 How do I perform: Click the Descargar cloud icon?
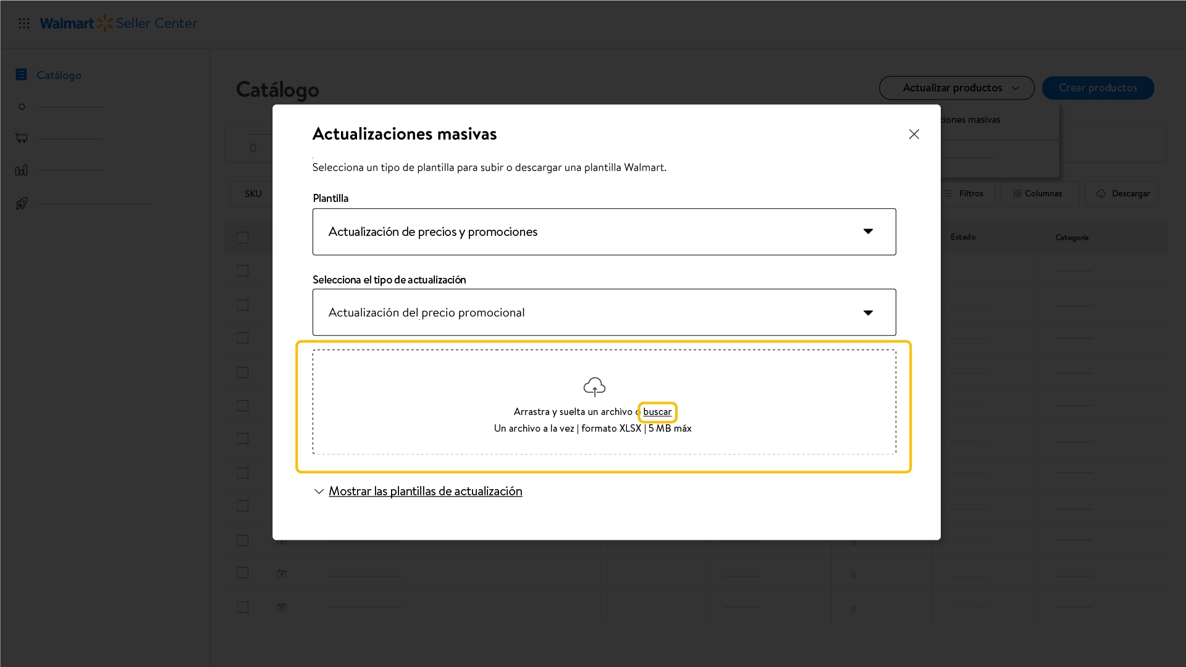point(1101,194)
